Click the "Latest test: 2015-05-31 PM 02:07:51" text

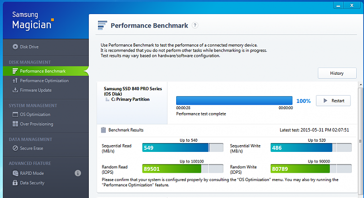click(314, 130)
